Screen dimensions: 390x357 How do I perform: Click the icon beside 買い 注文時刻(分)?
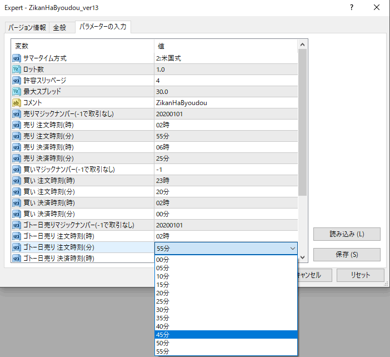(17, 192)
